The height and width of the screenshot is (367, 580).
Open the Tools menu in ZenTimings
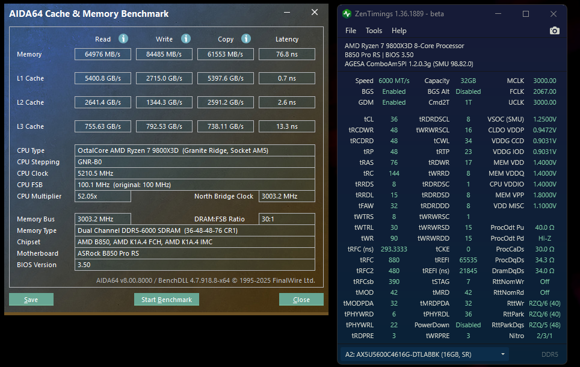(374, 31)
